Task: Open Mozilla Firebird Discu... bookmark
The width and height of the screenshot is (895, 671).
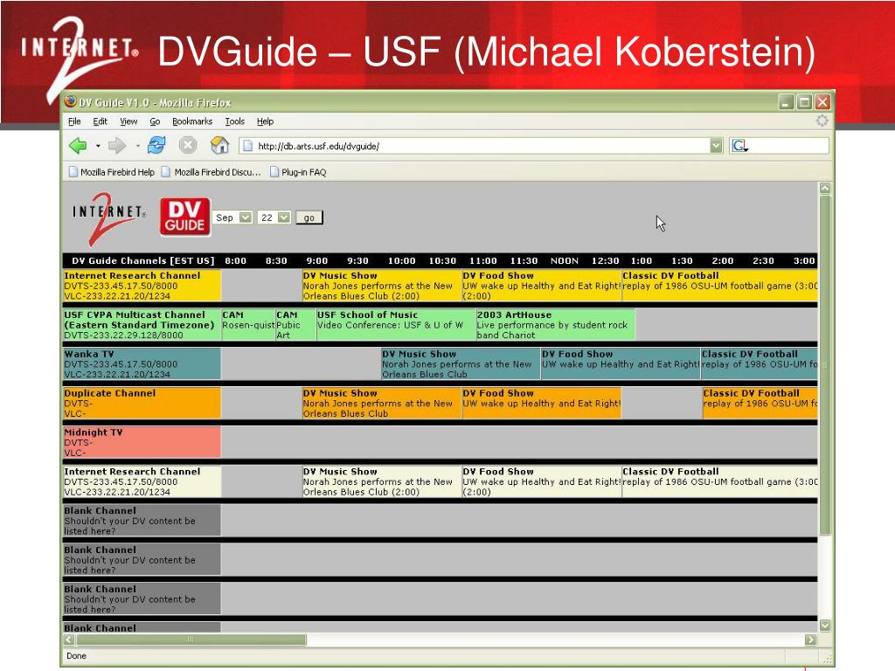Action: tap(211, 172)
